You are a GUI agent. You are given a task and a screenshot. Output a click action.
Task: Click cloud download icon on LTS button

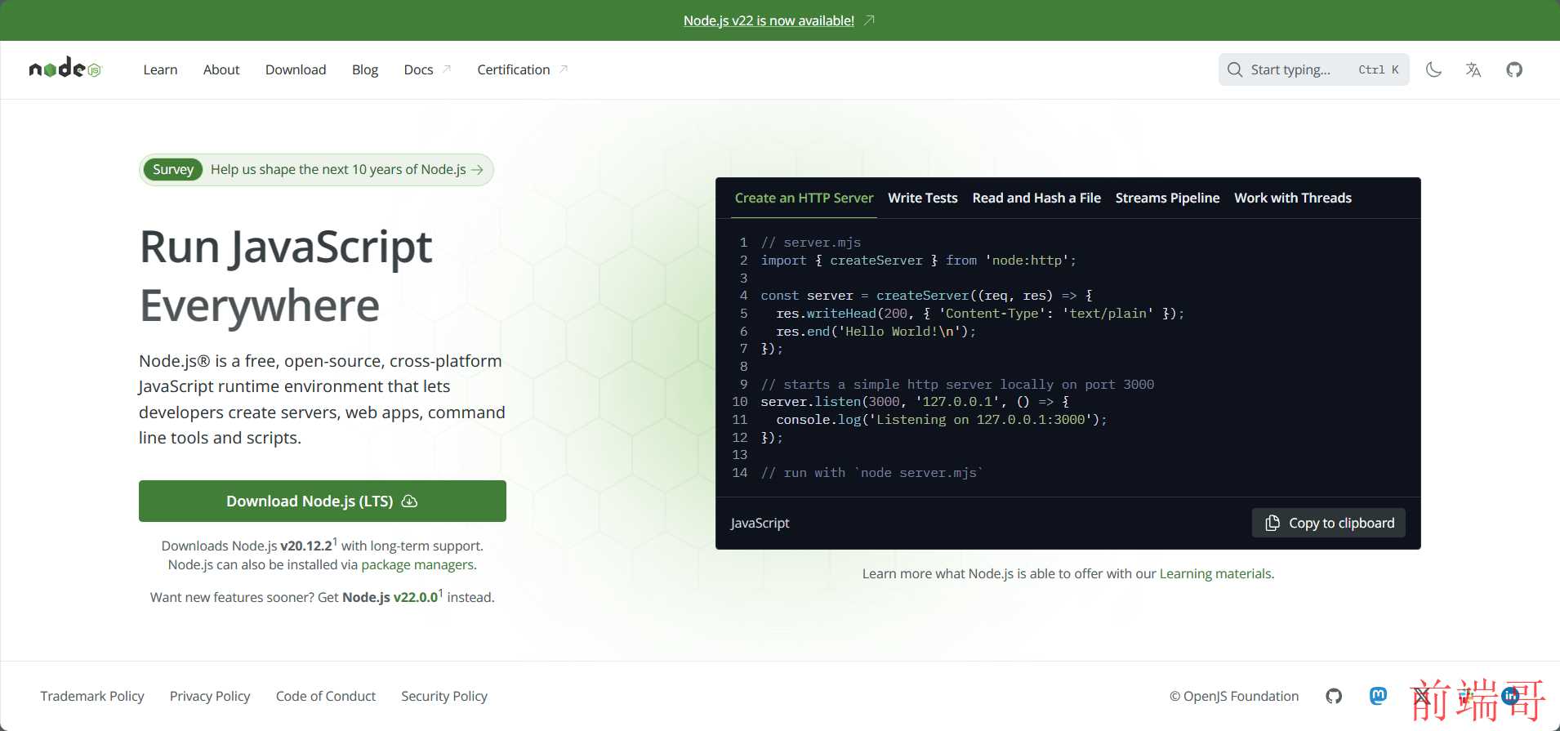[x=410, y=501]
